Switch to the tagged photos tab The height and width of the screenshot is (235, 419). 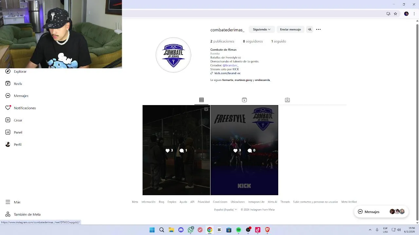287,100
